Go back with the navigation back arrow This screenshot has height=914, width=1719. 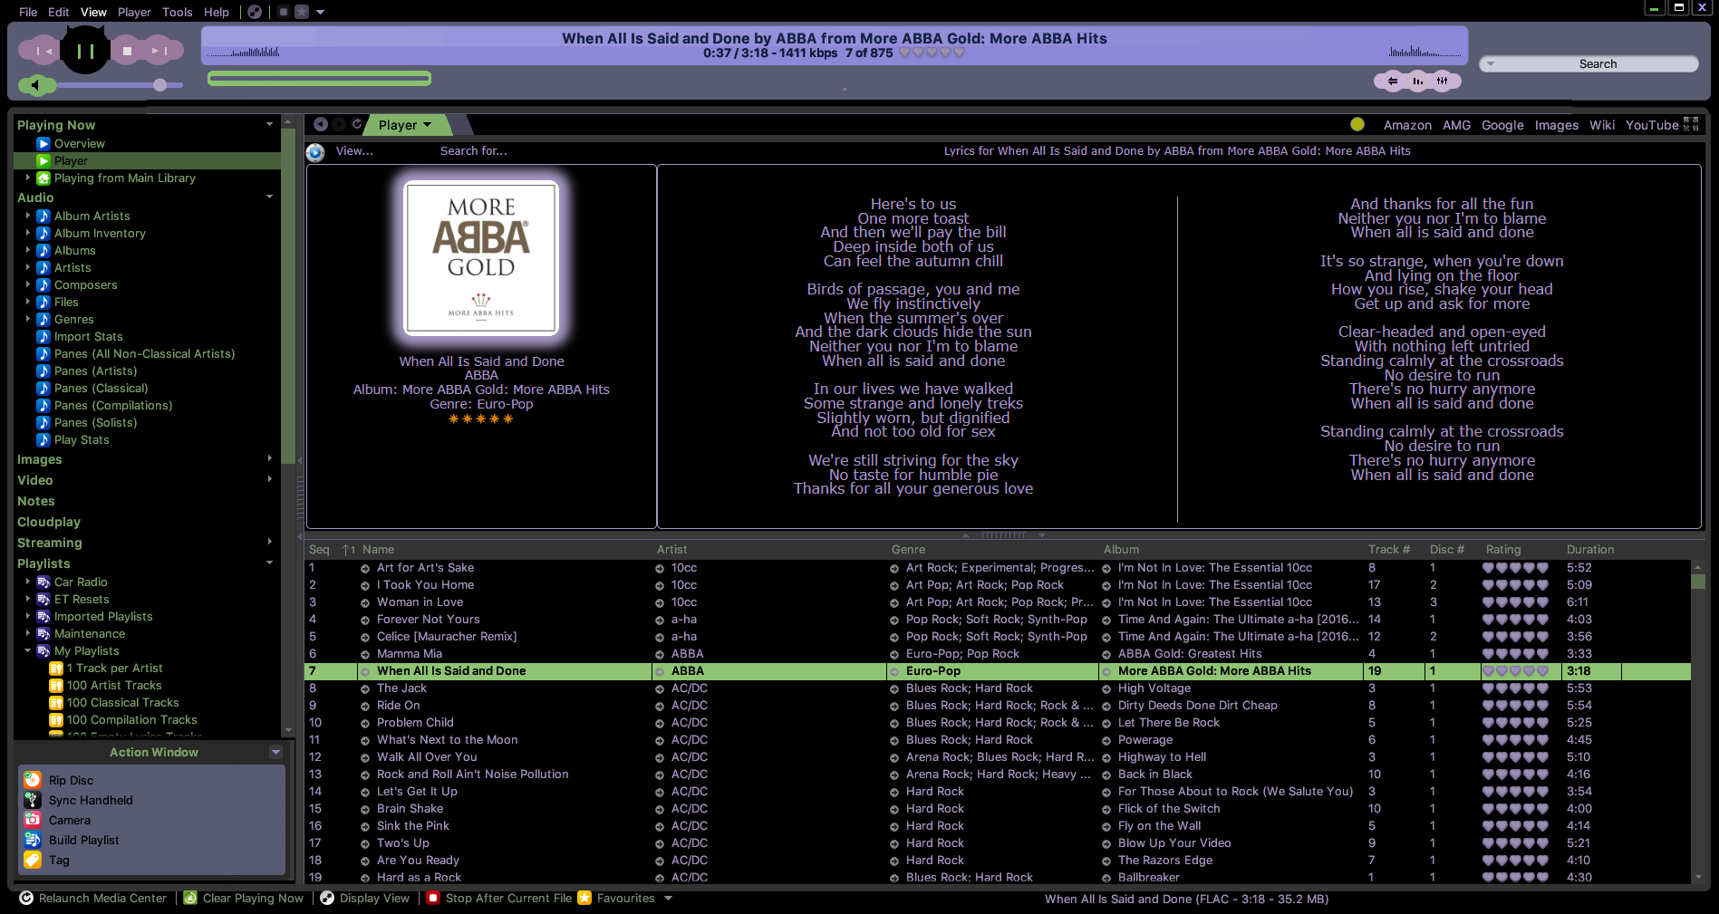click(x=320, y=124)
